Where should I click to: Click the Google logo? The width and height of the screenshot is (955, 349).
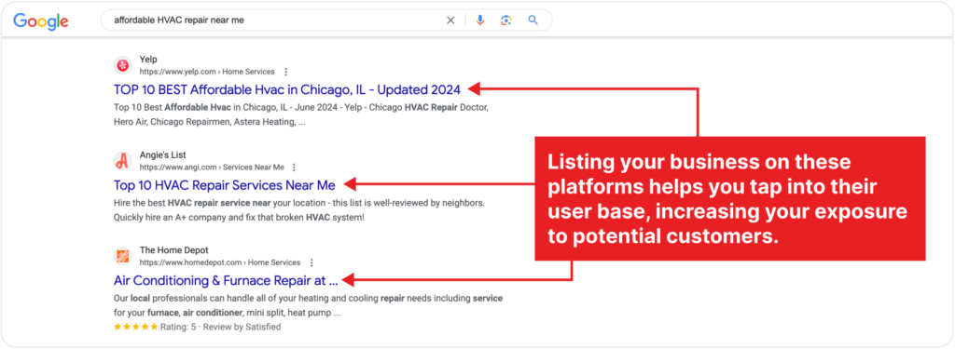(41, 20)
